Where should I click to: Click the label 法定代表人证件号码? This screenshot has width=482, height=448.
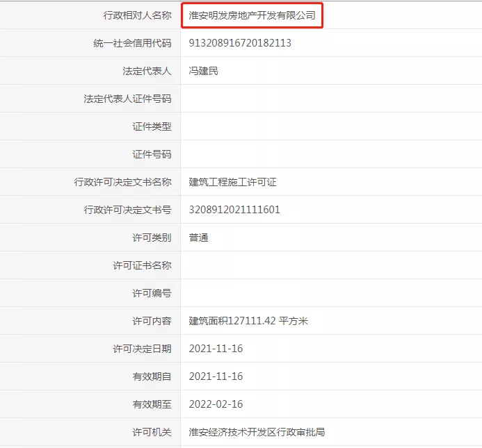click(127, 99)
